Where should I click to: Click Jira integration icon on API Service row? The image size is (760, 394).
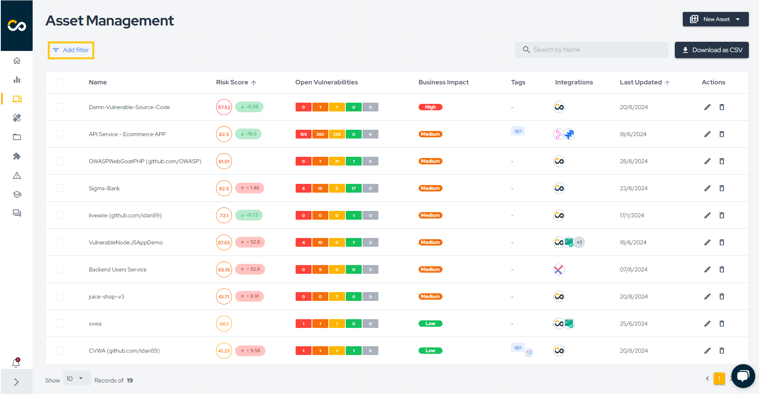(x=569, y=134)
